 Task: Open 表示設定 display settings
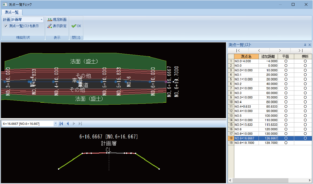57,26
